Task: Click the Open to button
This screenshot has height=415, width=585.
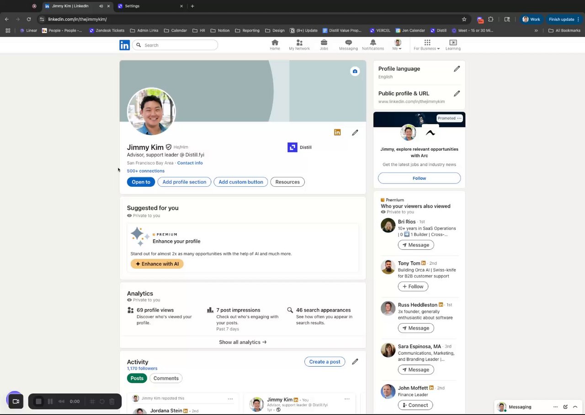Action: pyautogui.click(x=141, y=182)
